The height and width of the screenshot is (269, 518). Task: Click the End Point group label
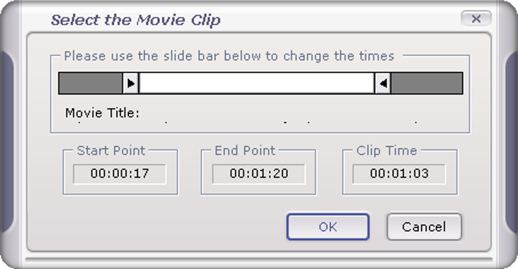(x=245, y=150)
